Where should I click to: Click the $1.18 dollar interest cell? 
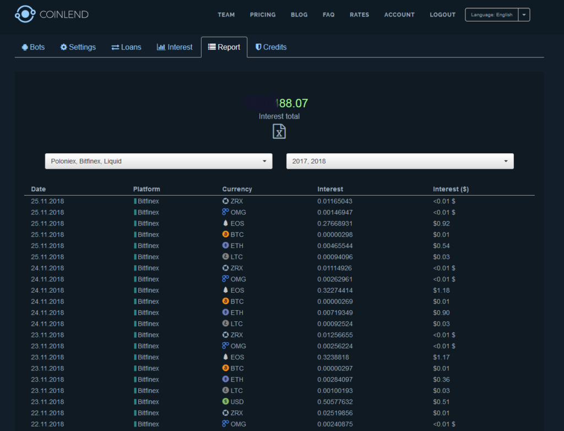point(441,290)
